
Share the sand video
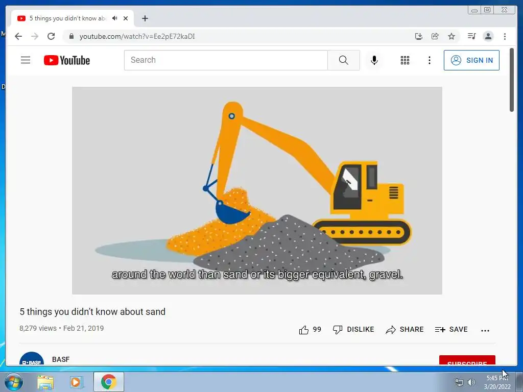tap(405, 330)
